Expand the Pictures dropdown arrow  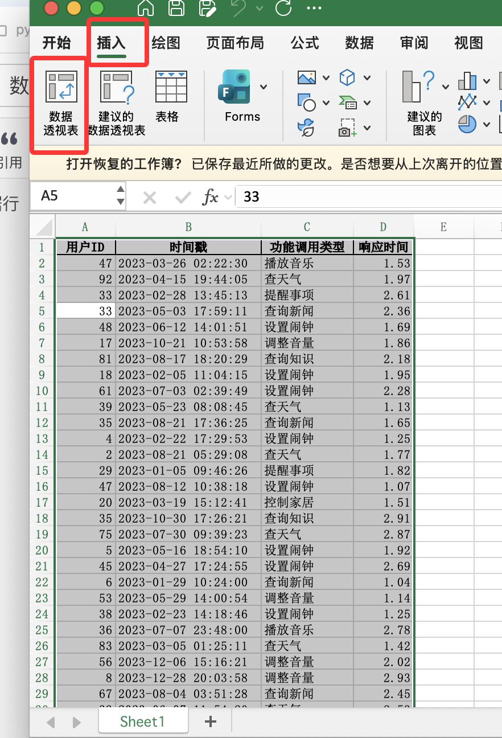326,78
